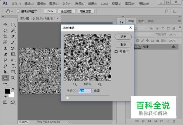This screenshot has width=183, height=125.
Task: Toggle Quick Mask mode
Action: tap(5, 102)
